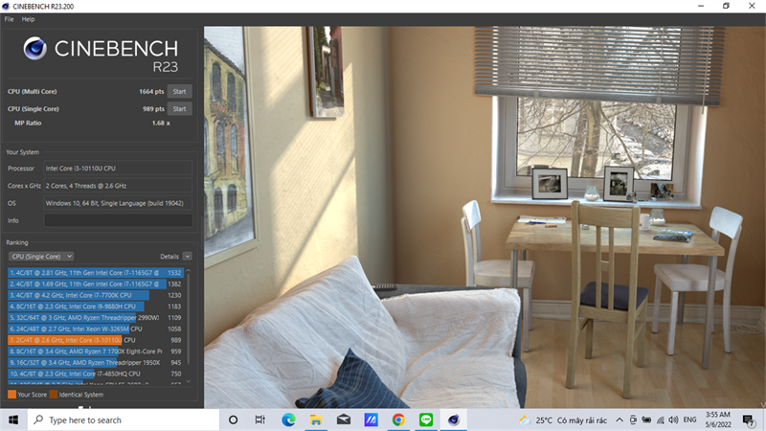Open the notification center icon
This screenshot has width=766, height=431.
point(748,420)
